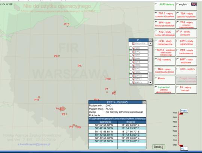Viewport: 202px width, 153px height.
Task: Open the a.kwiatkowski@pansa.pl email link
Action: (34, 144)
